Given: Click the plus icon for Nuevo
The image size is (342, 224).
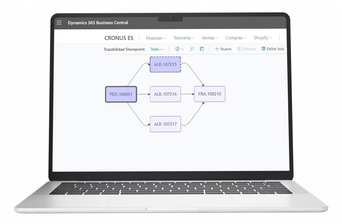Looking at the screenshot, I should click(217, 49).
